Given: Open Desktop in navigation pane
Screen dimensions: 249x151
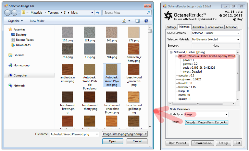Looking at the screenshot, I should [x=21, y=35].
